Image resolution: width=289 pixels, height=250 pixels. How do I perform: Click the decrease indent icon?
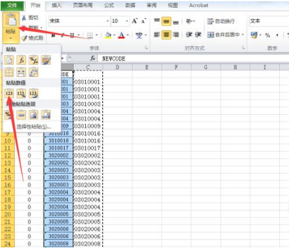pyautogui.click(x=189, y=34)
